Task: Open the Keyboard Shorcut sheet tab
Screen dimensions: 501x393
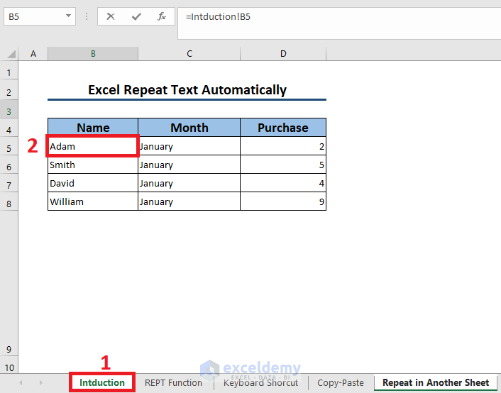Action: click(x=260, y=382)
